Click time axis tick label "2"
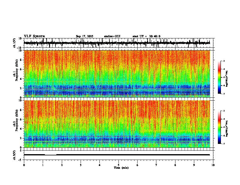 tap(62, 165)
